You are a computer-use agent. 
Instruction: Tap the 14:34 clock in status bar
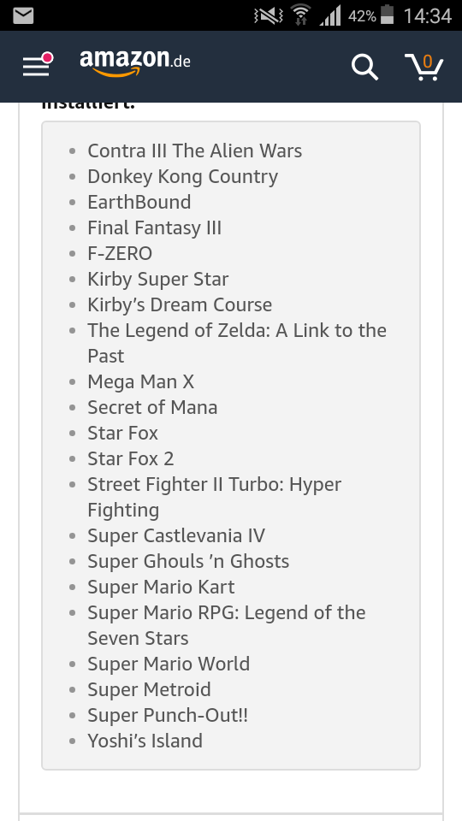click(427, 15)
